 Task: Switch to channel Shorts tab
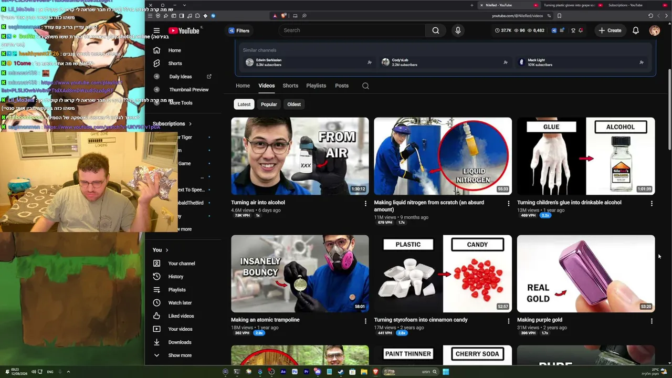290,86
